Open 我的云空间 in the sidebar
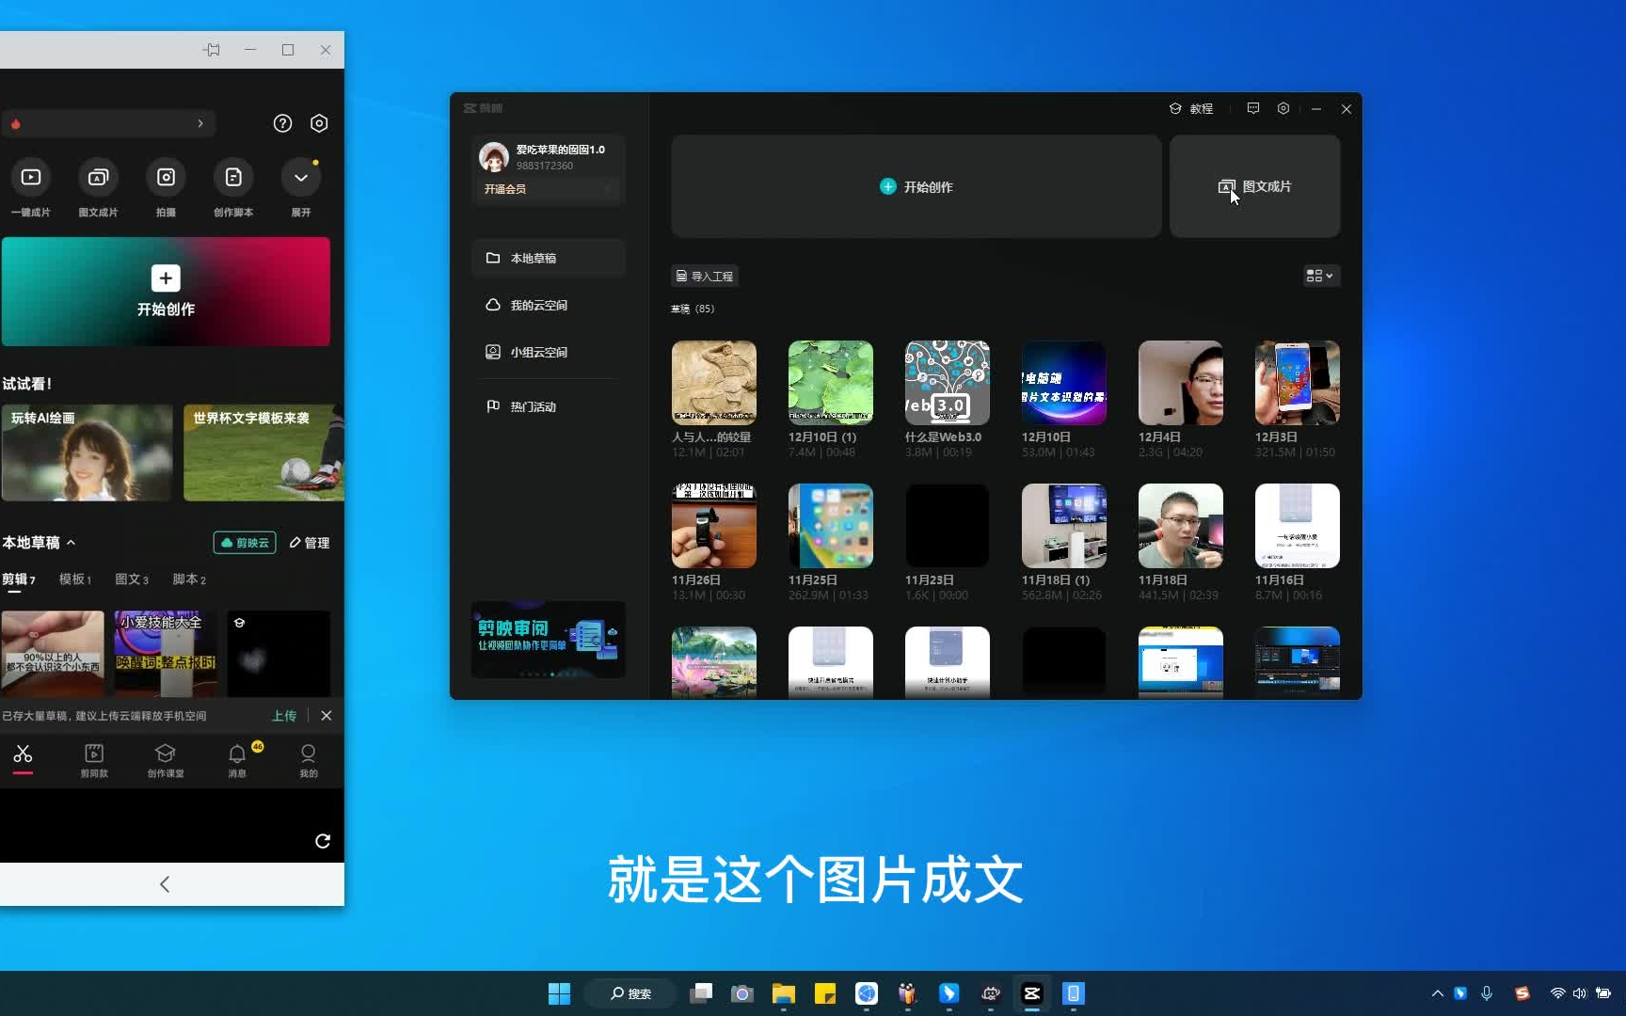This screenshot has height=1016, width=1626. tap(548, 305)
